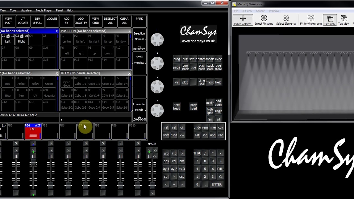Click the Y encoder knob

[157, 87]
